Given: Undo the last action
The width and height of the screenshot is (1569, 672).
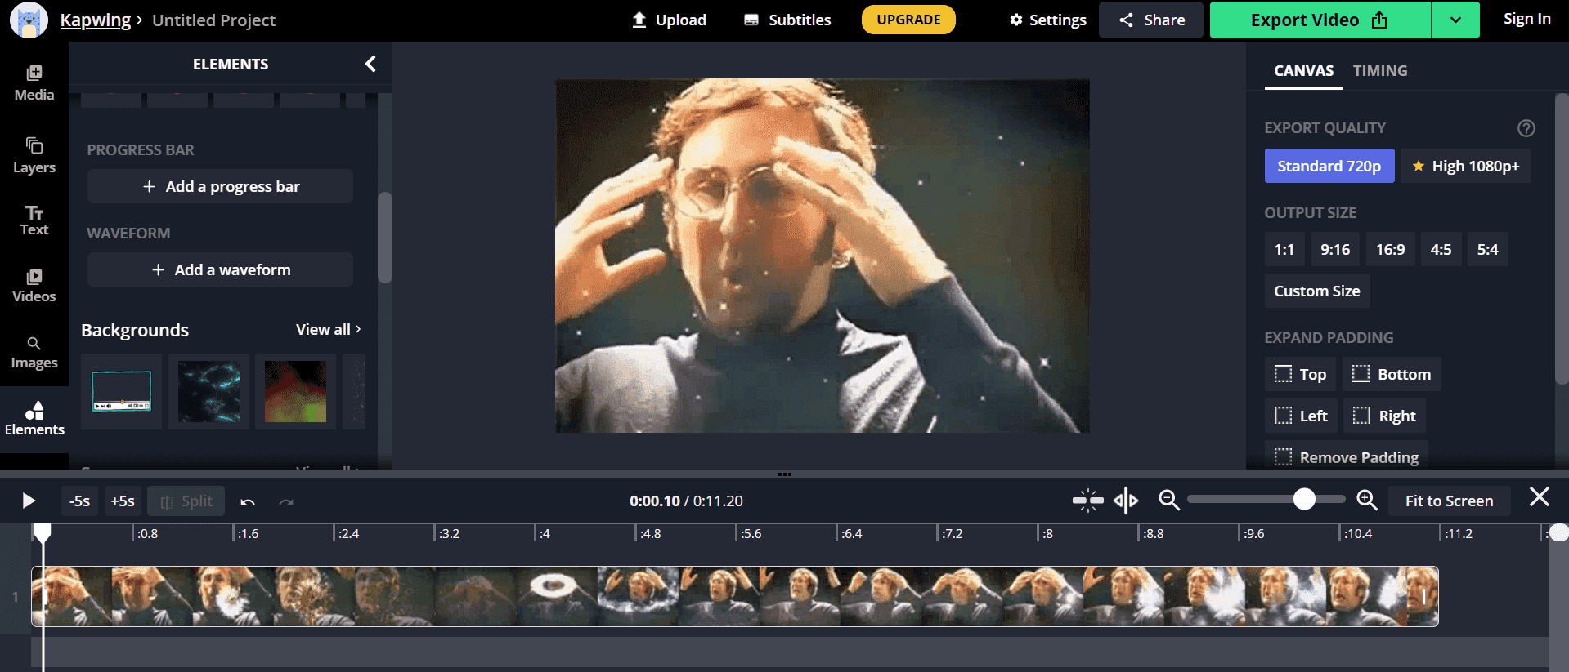Looking at the screenshot, I should click(248, 501).
